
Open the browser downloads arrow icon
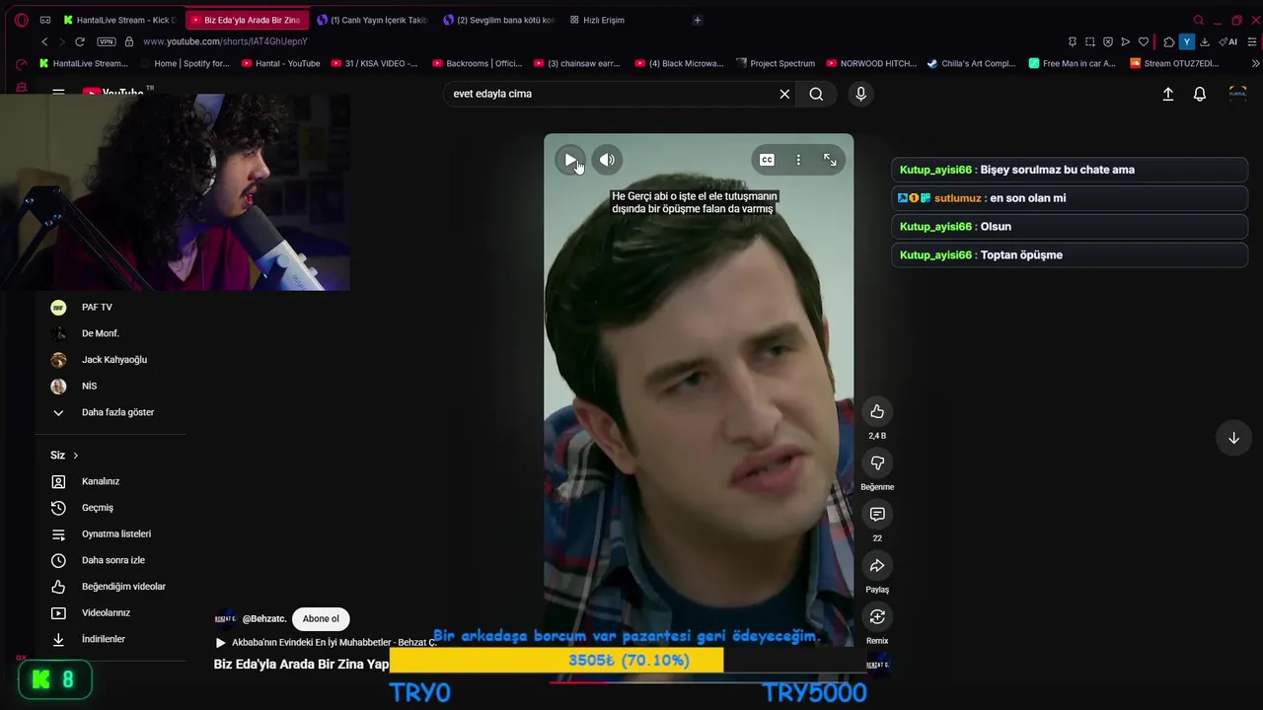tap(1205, 41)
